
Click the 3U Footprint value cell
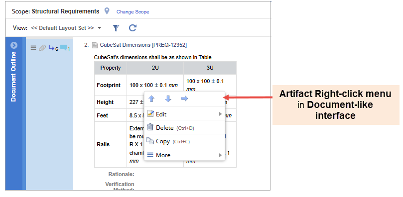point(210,85)
